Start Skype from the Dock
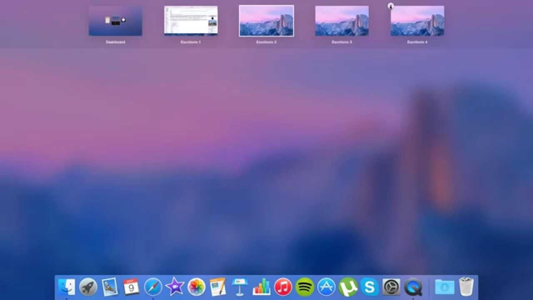 (x=369, y=287)
